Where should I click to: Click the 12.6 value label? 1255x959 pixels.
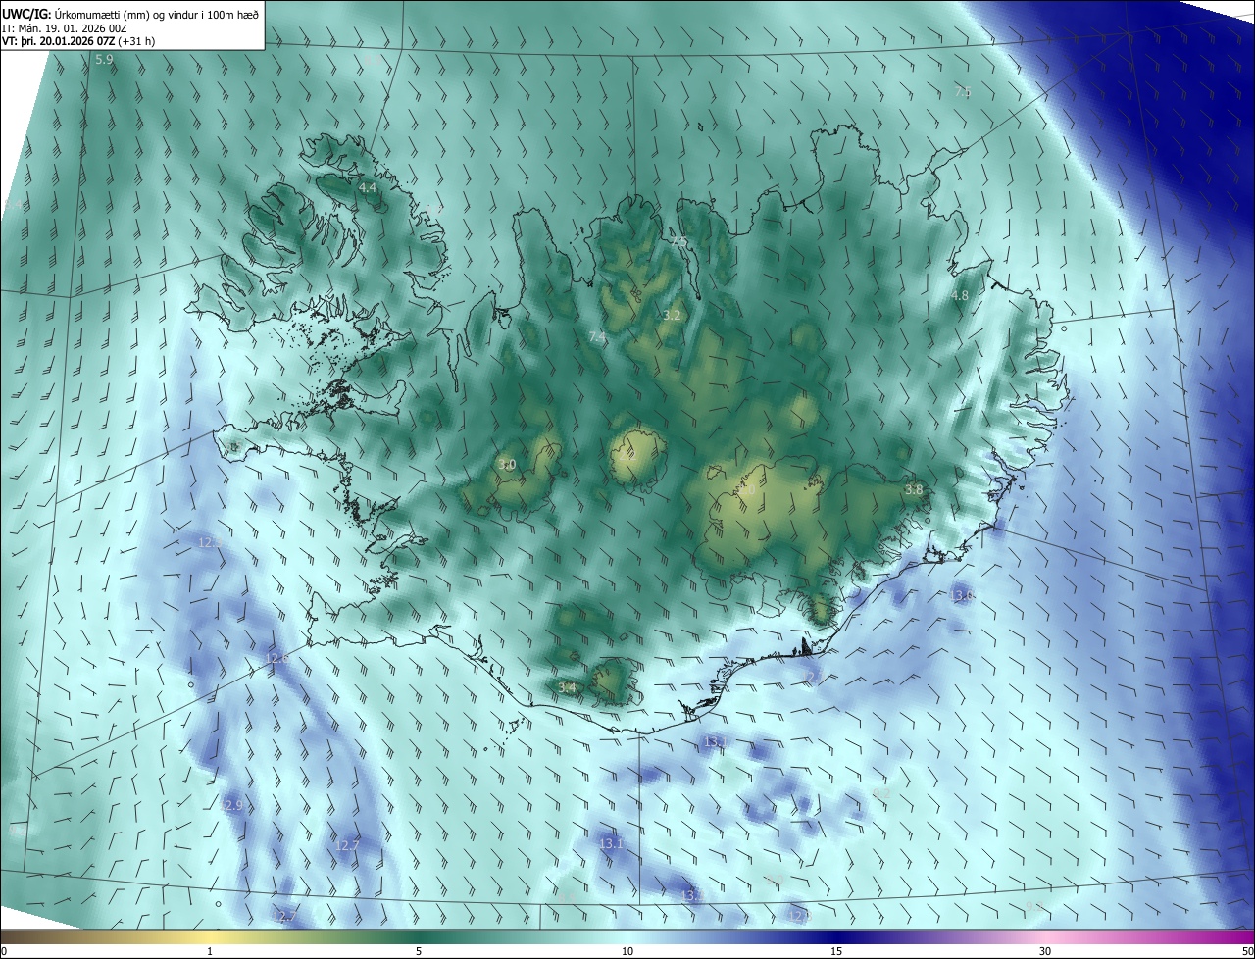point(278,658)
